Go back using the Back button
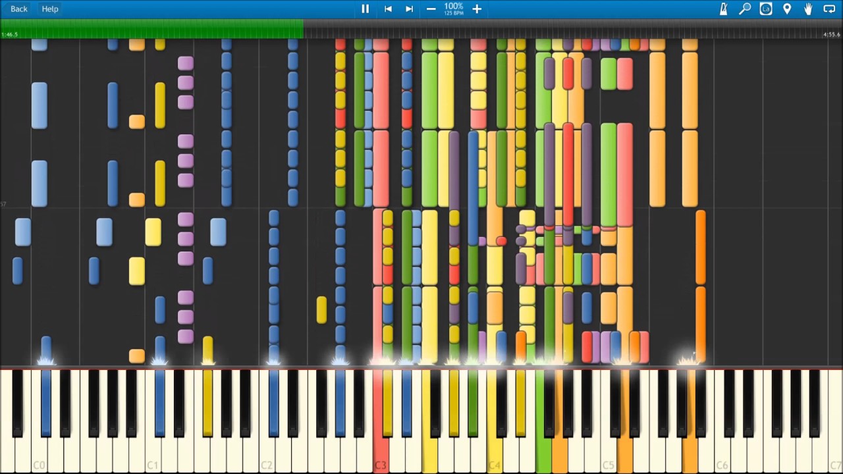The height and width of the screenshot is (474, 843). coord(19,9)
